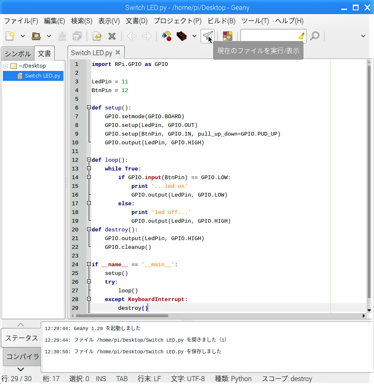Click the compile icon in toolbar

167,36
